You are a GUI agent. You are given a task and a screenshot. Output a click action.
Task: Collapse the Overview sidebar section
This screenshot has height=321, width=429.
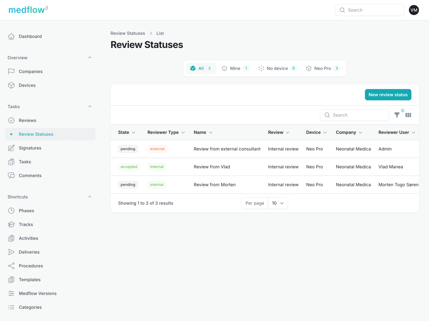(x=90, y=58)
